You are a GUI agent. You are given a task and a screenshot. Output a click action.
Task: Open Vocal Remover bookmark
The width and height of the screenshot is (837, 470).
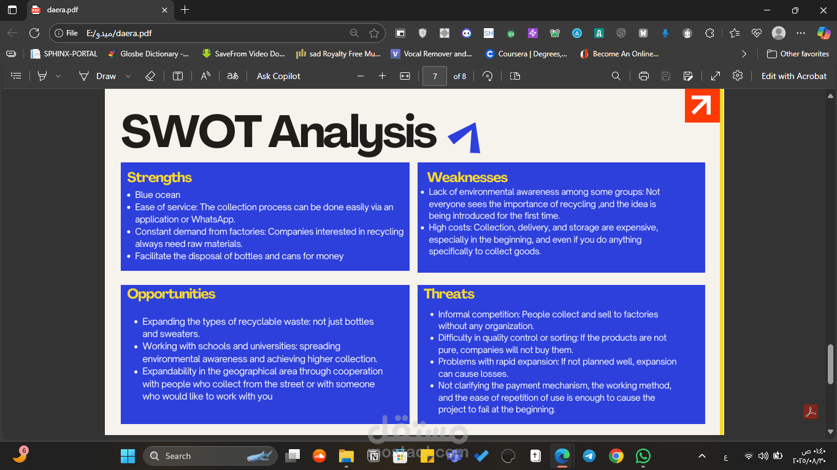tap(432, 54)
